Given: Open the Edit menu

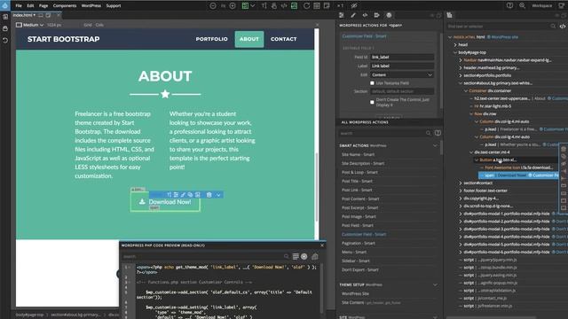Looking at the screenshot, I should 30,6.
